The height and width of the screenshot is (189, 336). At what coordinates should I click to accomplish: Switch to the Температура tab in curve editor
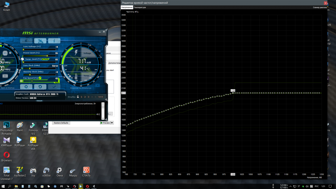pyautogui.click(x=140, y=7)
